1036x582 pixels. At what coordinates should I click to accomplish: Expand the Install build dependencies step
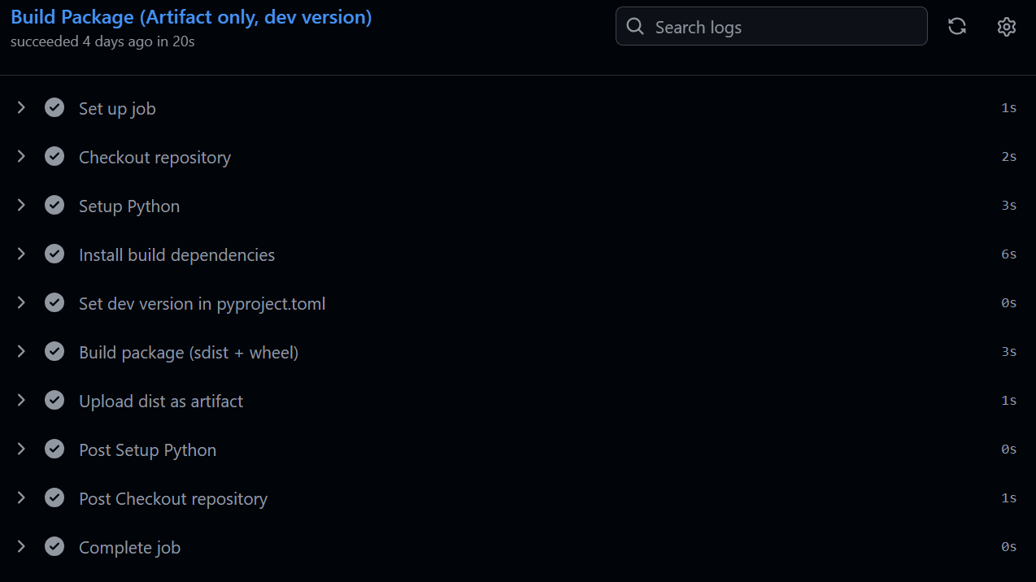(x=21, y=254)
